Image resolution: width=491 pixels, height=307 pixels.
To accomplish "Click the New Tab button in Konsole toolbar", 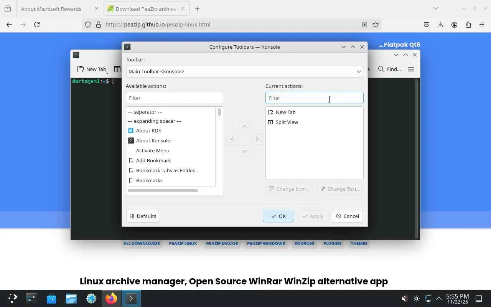I will click(92, 69).
